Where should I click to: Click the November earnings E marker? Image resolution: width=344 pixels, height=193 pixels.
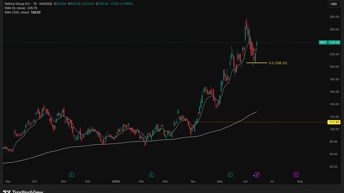pos(71,175)
